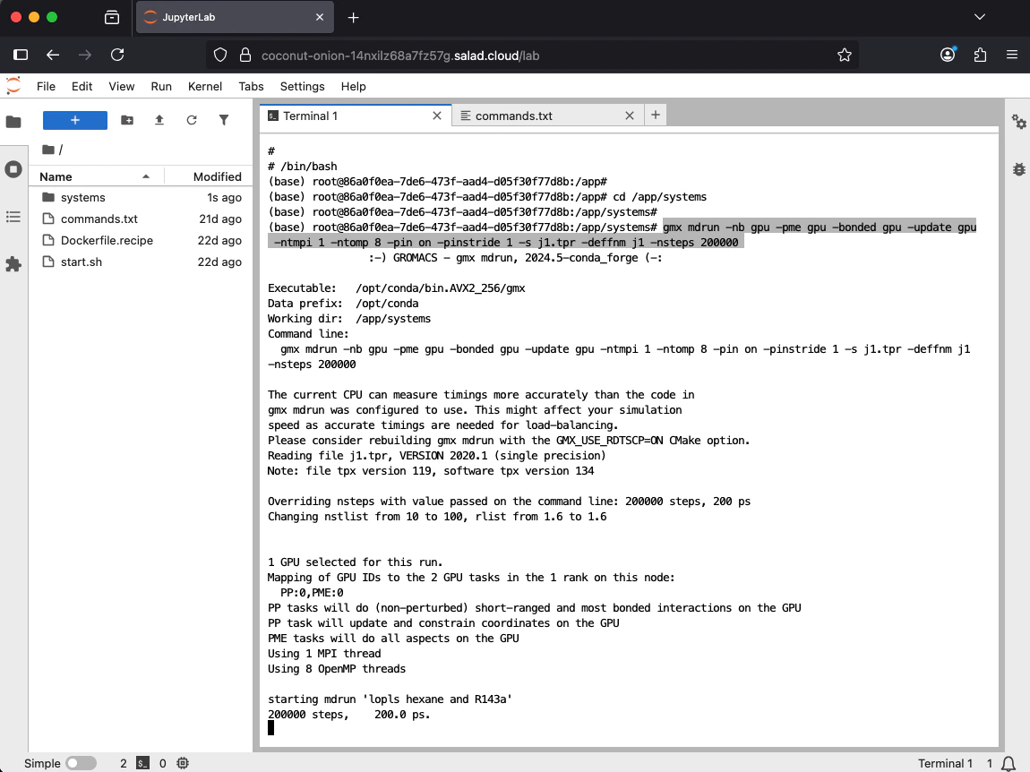The image size is (1030, 772).
Task: Add a new launcher tab with plus
Action: click(x=655, y=115)
